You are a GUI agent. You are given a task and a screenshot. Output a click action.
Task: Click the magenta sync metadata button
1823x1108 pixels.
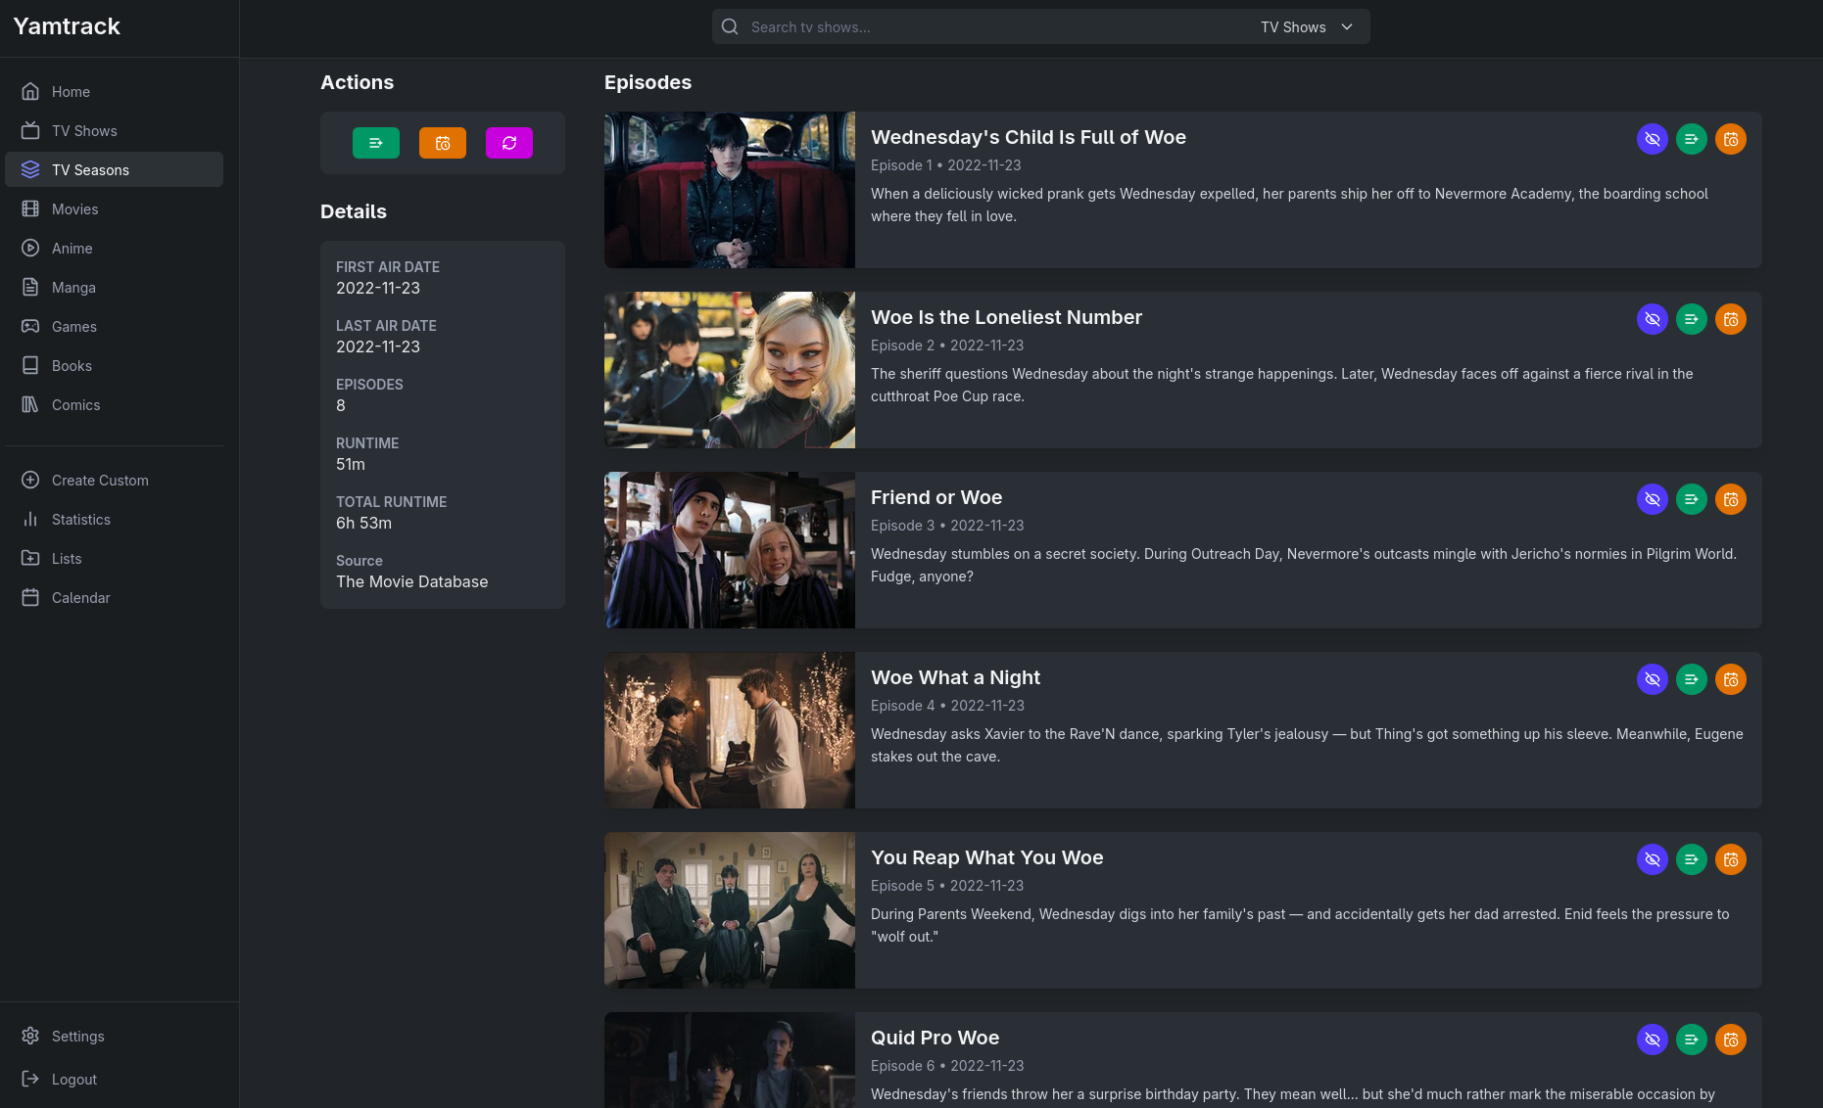509,143
